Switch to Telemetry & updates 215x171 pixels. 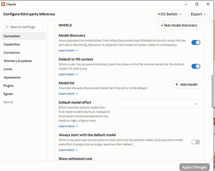[x=23, y=61]
